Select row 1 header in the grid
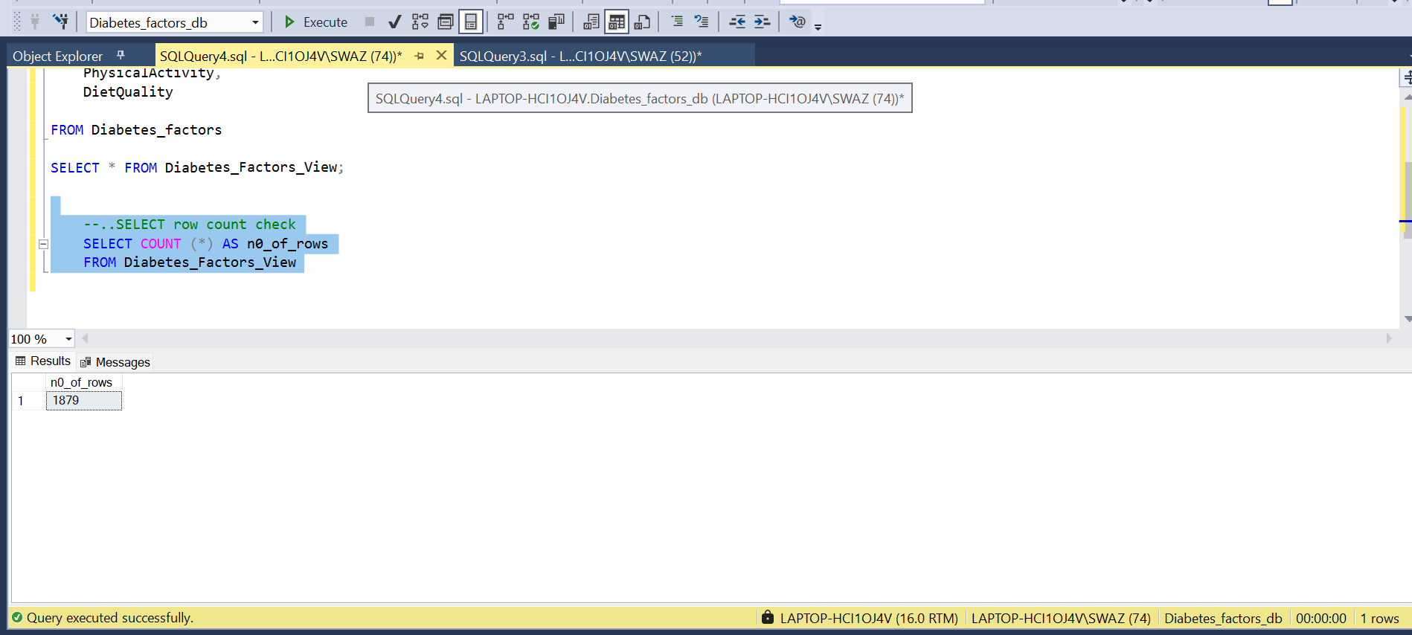This screenshot has width=1412, height=635. click(28, 401)
